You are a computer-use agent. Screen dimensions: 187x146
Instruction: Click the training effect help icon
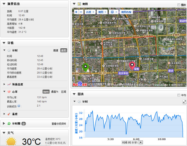[19, 106]
